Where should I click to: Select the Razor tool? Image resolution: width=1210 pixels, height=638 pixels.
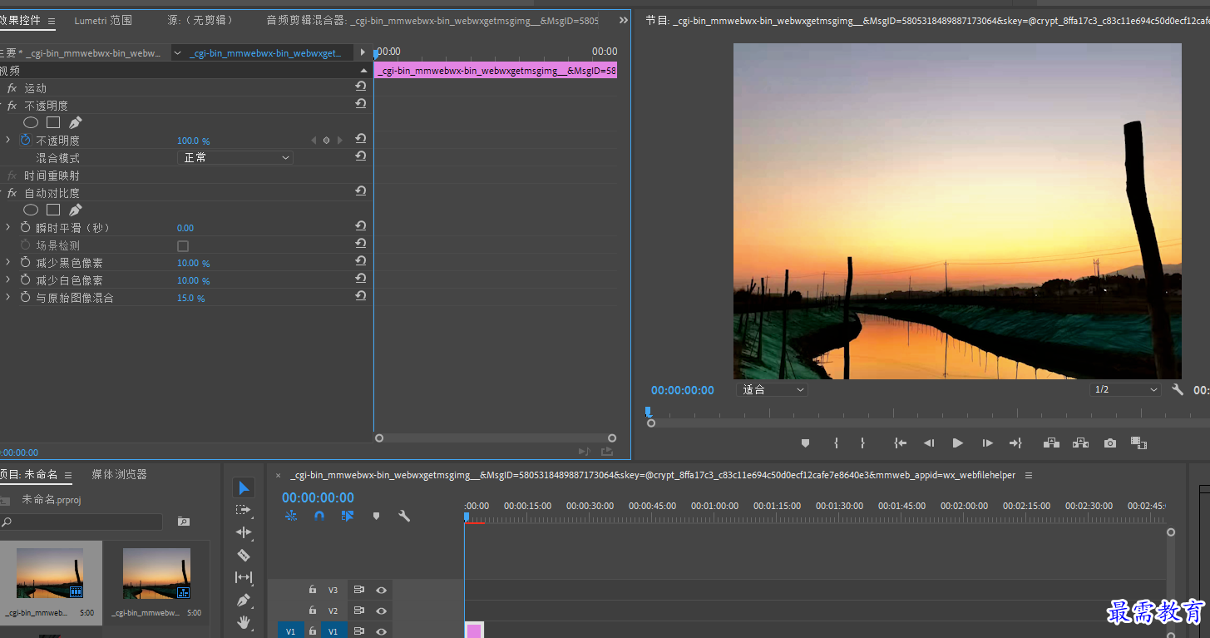(x=244, y=555)
